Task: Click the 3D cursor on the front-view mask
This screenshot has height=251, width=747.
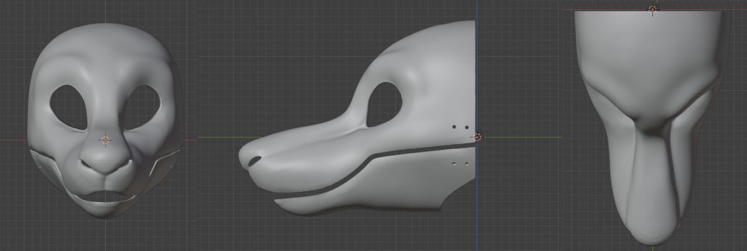Action: pyautogui.click(x=105, y=140)
